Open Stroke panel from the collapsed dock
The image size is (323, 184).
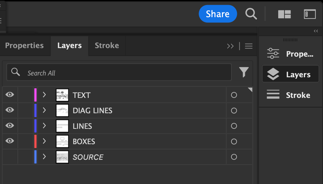tap(290, 95)
